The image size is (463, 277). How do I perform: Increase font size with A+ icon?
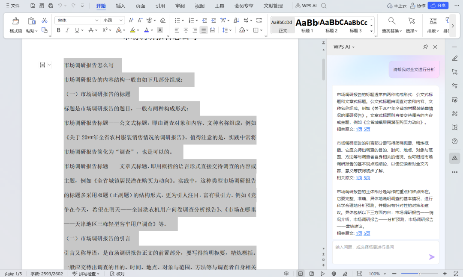(131, 21)
